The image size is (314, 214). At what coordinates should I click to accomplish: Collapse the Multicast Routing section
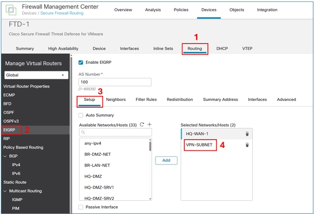(x=5, y=191)
